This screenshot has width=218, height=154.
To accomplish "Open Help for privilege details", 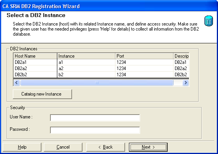I will coord(22,147).
